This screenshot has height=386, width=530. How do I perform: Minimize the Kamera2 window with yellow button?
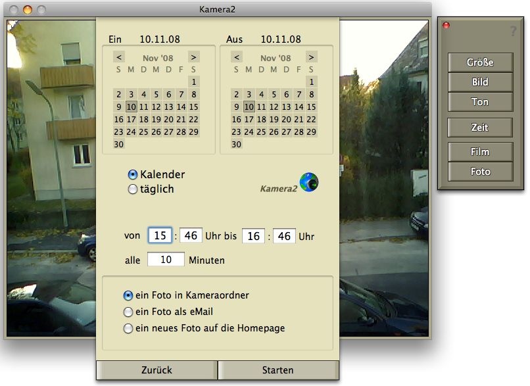pyautogui.click(x=28, y=9)
